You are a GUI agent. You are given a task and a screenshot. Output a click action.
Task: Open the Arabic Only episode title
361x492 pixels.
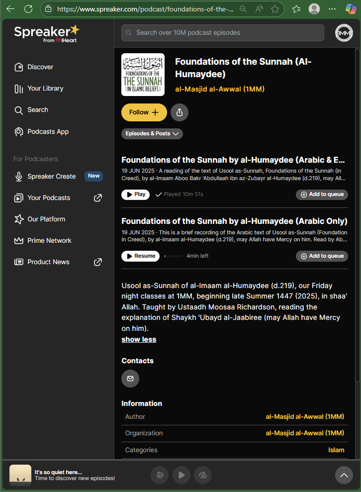[x=234, y=221]
